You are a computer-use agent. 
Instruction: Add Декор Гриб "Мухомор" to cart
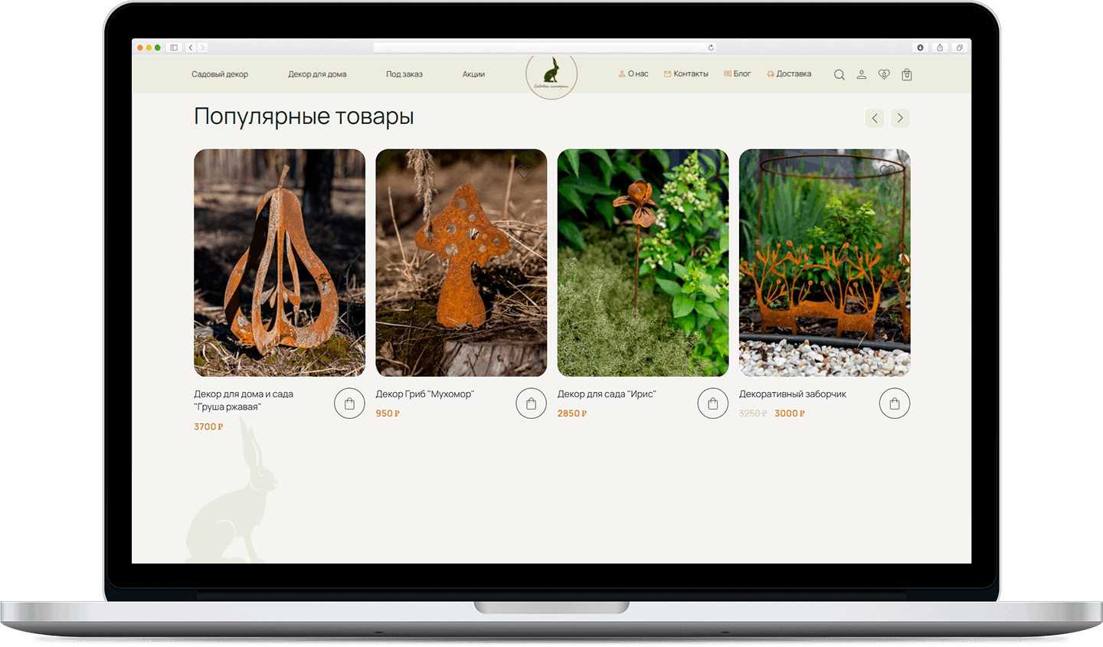[x=531, y=404]
